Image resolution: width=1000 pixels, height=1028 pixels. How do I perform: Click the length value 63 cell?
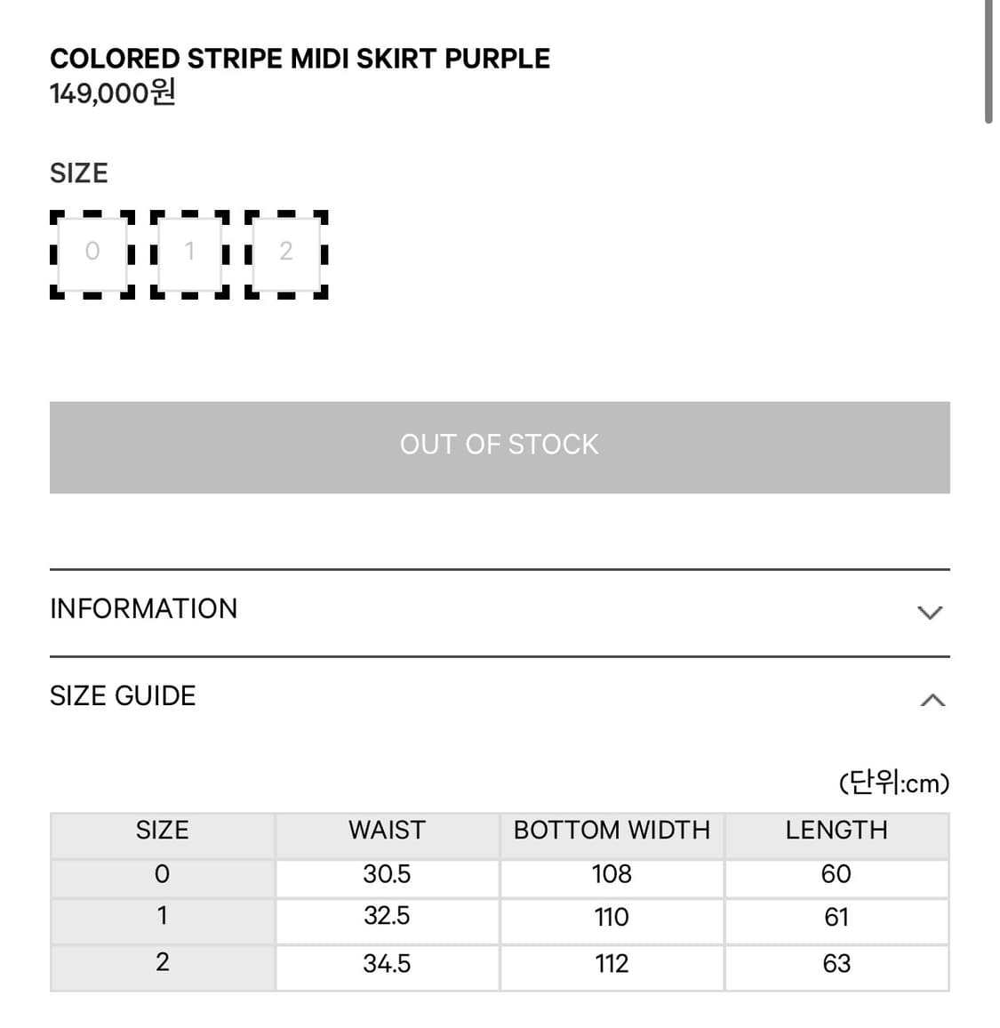coord(836,964)
